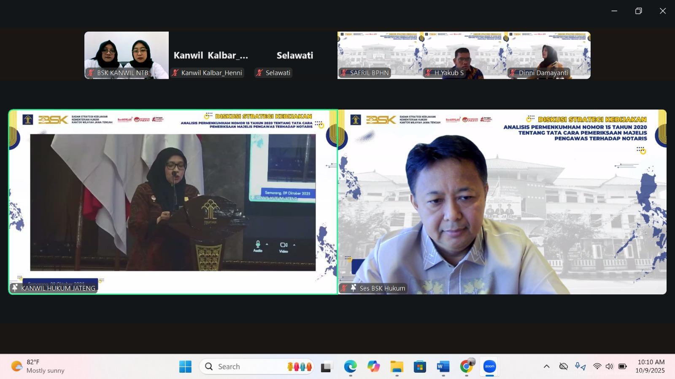This screenshot has height=379, width=675.
Task: Expand the arrow next to Audio
Action: tap(267, 244)
